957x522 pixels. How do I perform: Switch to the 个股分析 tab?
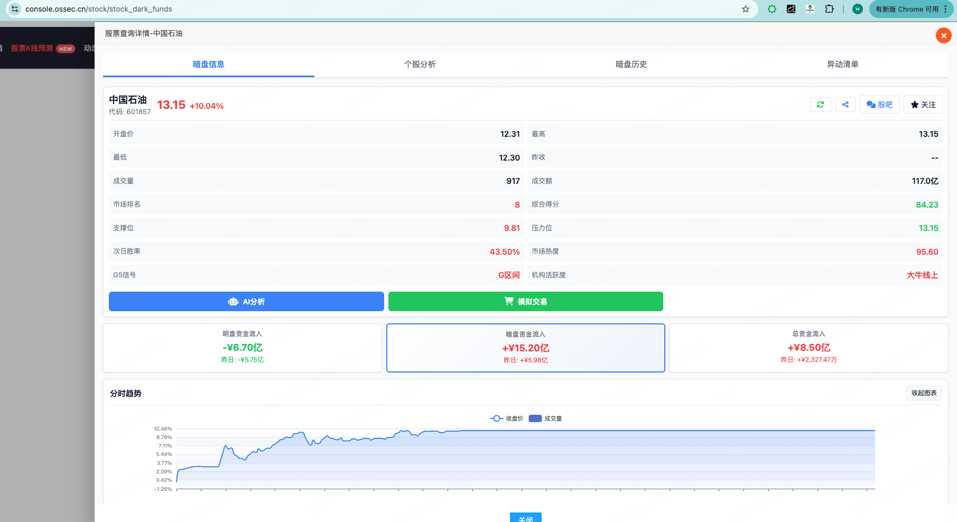click(x=420, y=64)
